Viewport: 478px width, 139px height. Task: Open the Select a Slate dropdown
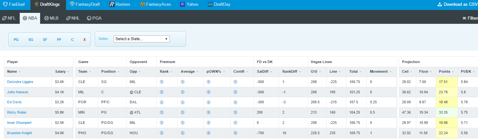pos(142,39)
